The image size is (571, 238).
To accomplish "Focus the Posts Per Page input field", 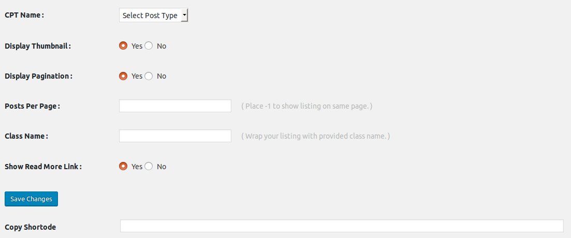I will [175, 106].
